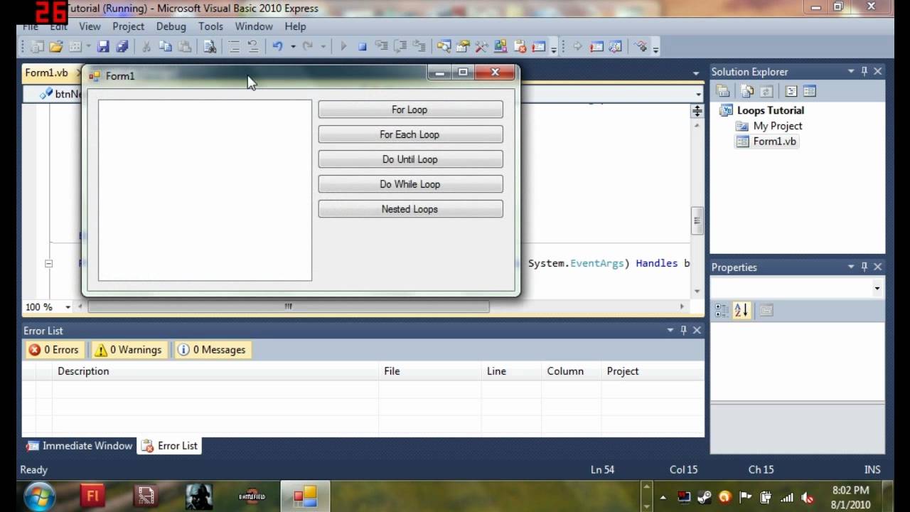Image resolution: width=910 pixels, height=512 pixels.
Task: Open the Tools menu
Action: pyautogui.click(x=211, y=26)
